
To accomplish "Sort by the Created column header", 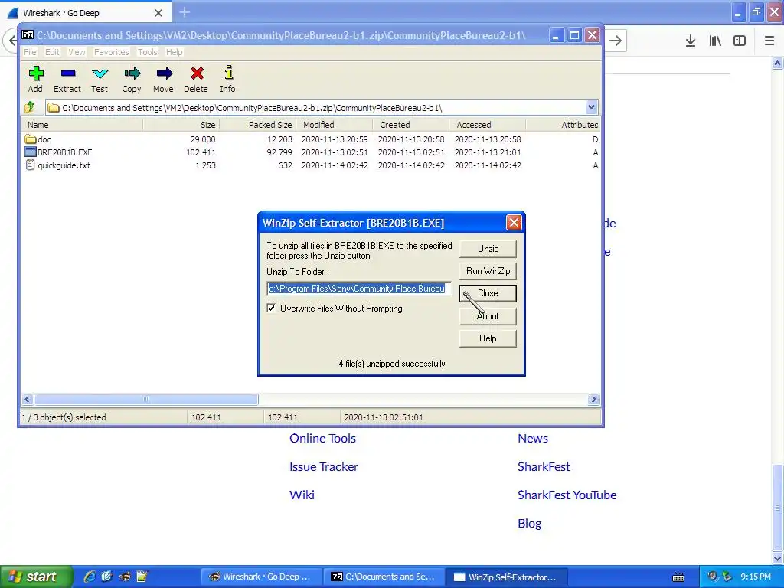I will pyautogui.click(x=411, y=125).
